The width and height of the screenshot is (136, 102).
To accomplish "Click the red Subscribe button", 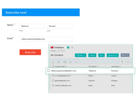I will [30, 52].
